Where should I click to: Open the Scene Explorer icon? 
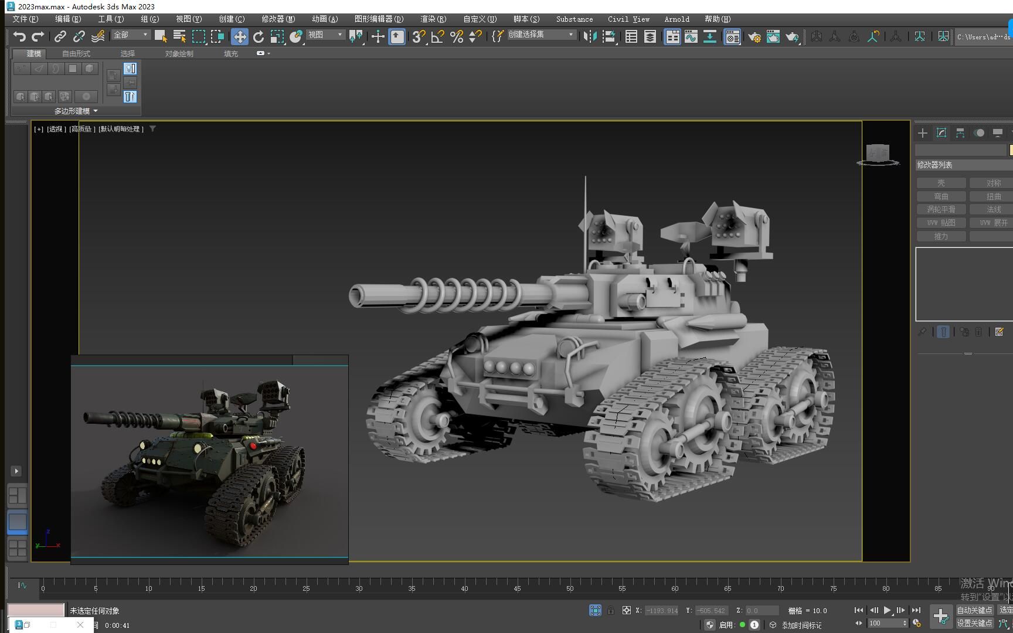(x=631, y=36)
